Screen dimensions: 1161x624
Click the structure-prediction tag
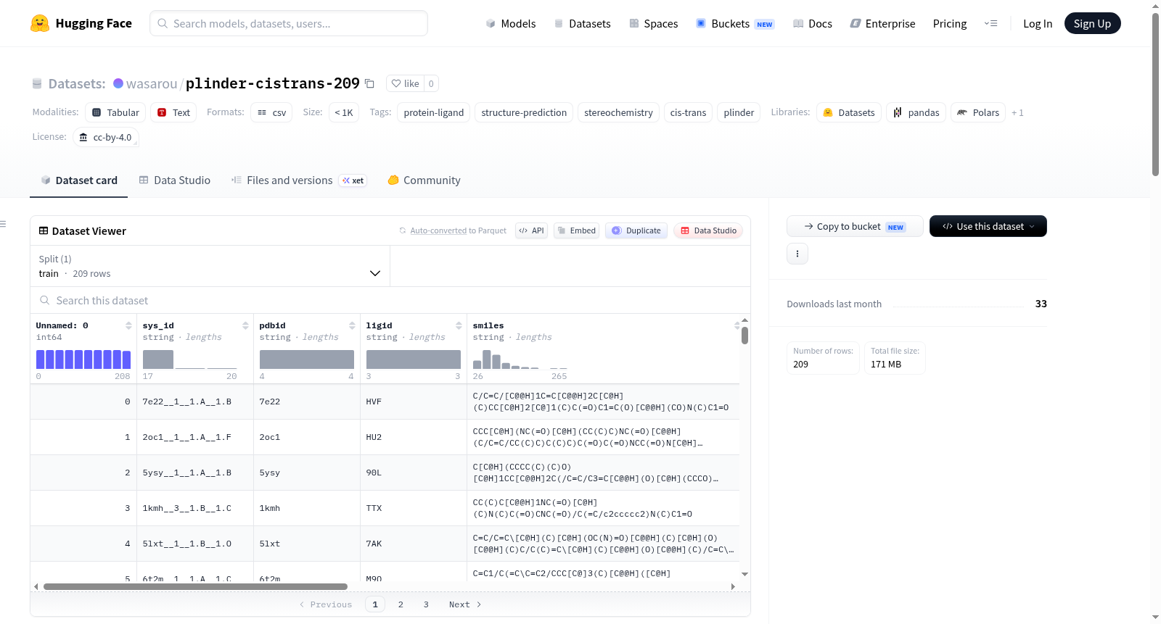click(524, 112)
